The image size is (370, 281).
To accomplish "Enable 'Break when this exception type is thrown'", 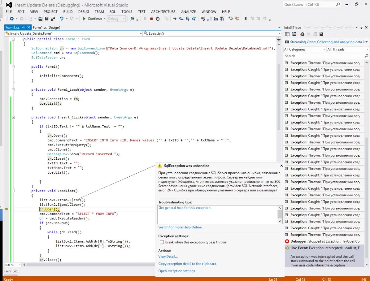I will pyautogui.click(x=162, y=242).
